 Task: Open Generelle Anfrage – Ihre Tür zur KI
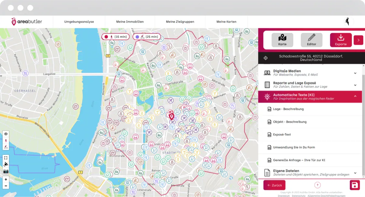(299, 160)
